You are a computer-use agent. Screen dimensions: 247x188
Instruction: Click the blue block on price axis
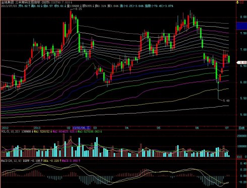pyautogui.click(x=241, y=26)
